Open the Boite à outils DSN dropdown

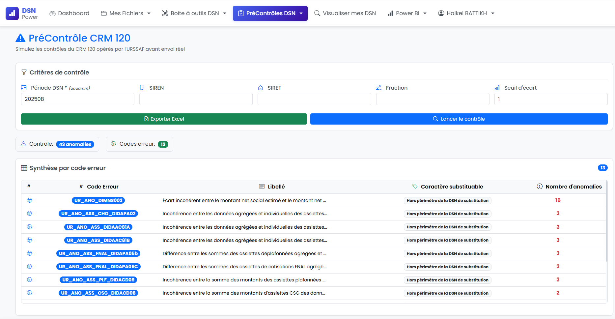click(194, 14)
